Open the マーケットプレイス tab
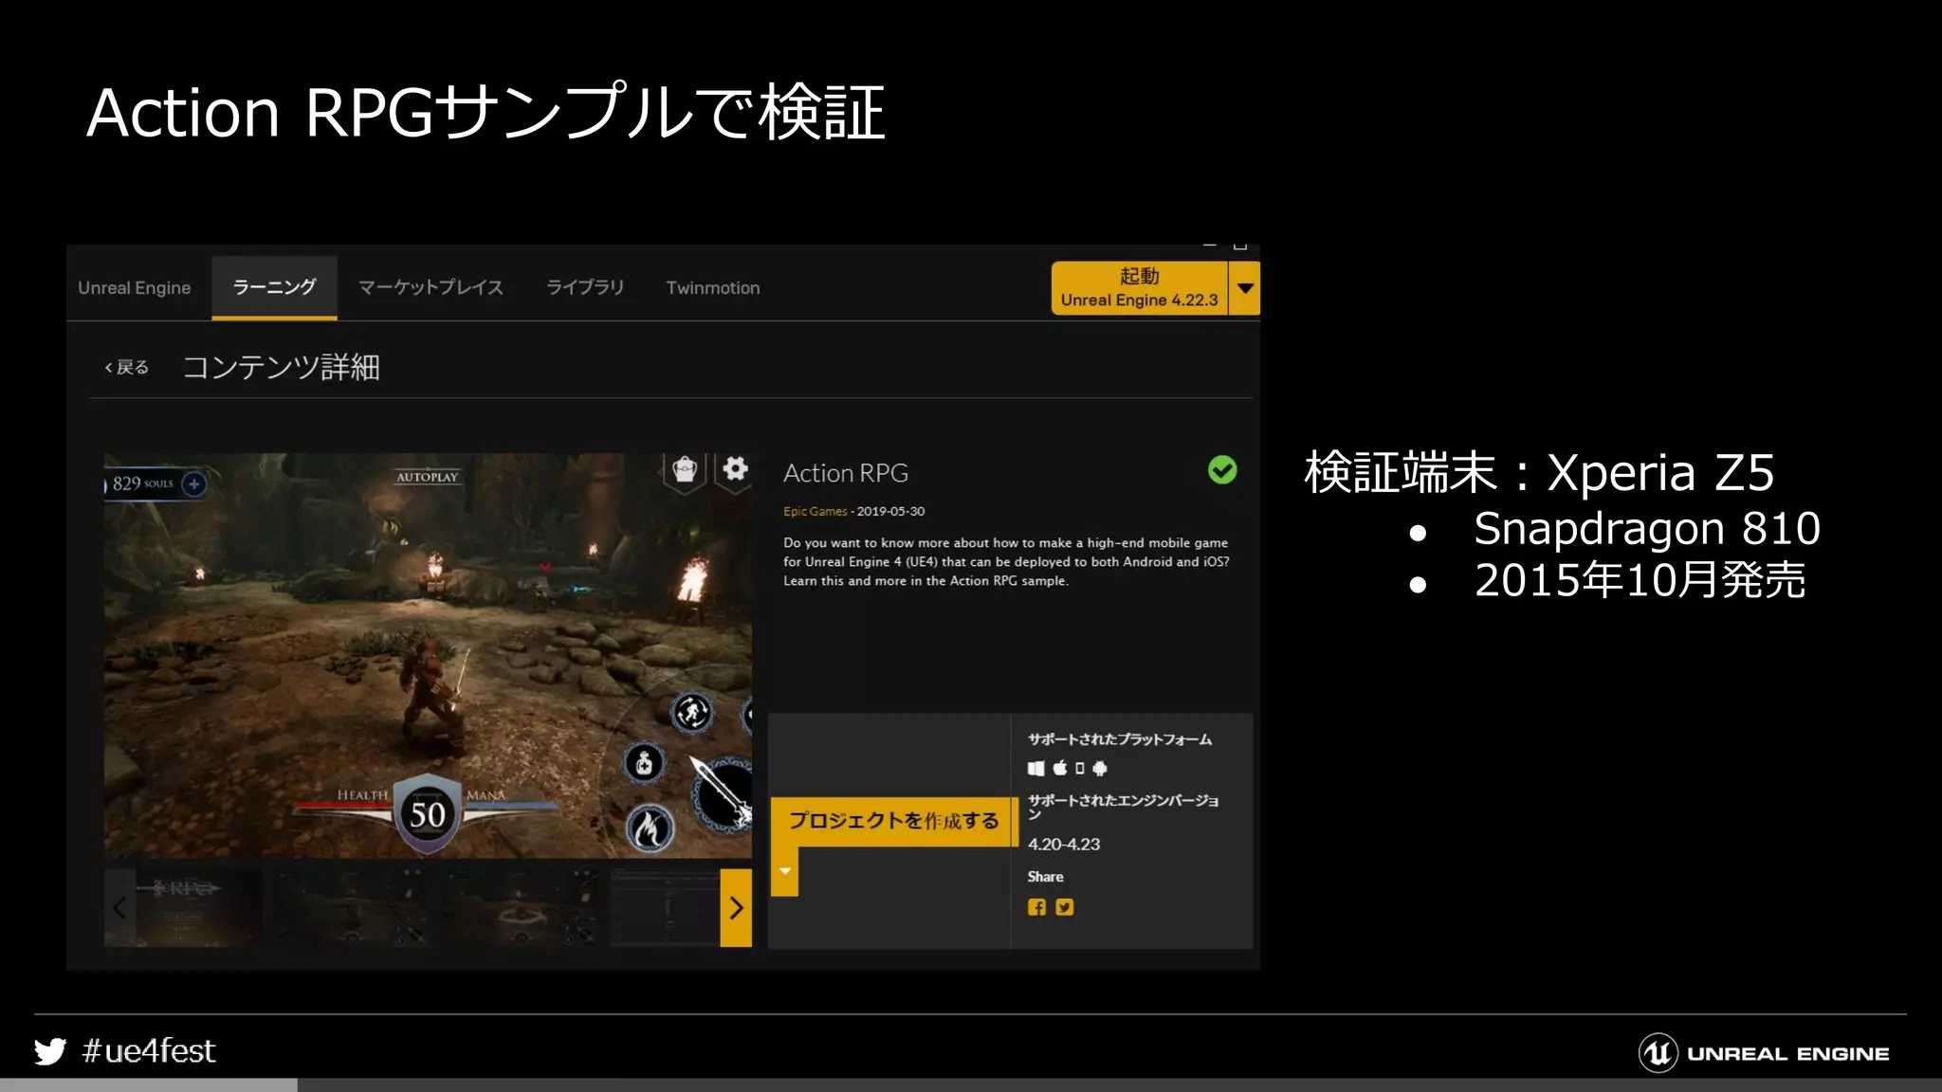Image resolution: width=1942 pixels, height=1092 pixels. coord(431,287)
